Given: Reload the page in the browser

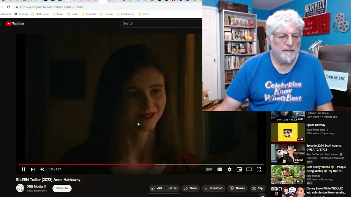Looking at the screenshot, I should point(9,7).
